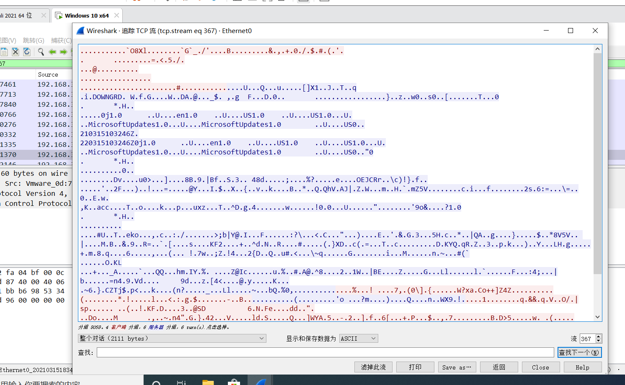Click the reload capture file toolbar icon

point(27,51)
